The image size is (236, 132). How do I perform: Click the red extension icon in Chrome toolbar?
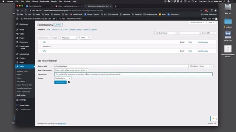[206, 11]
